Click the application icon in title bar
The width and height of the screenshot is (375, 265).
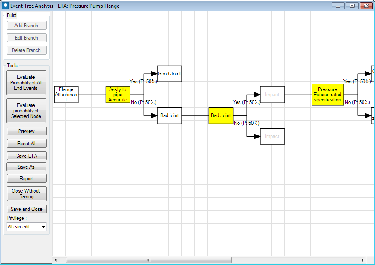pos(6,6)
